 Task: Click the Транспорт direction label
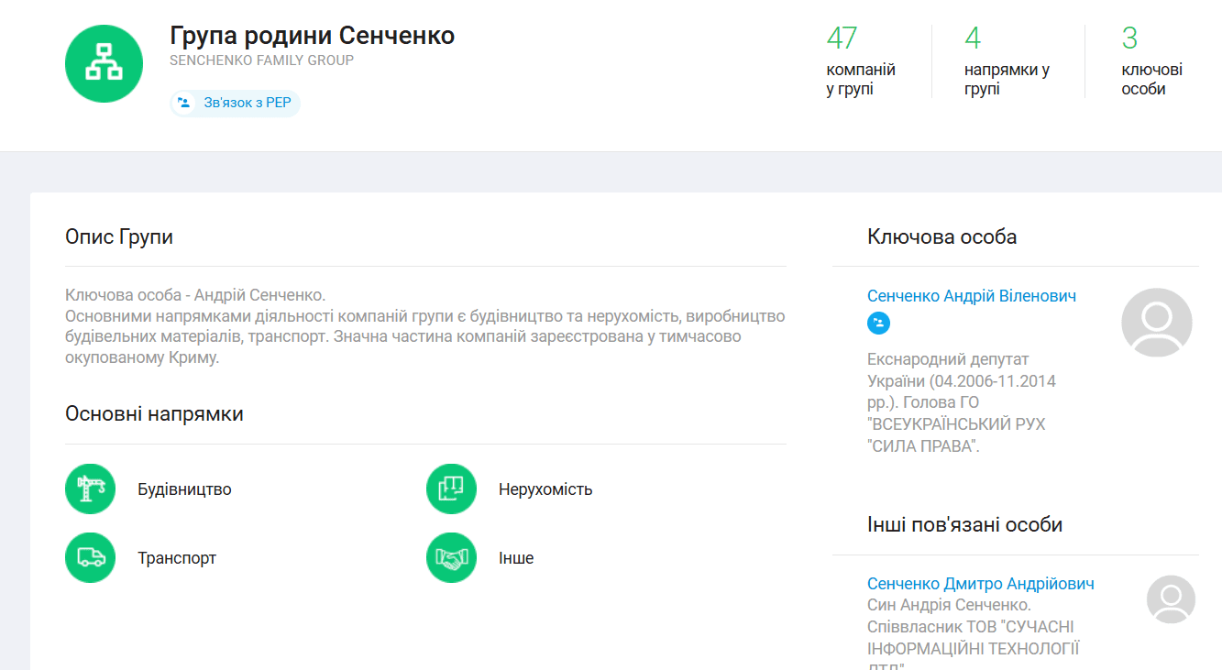pos(177,558)
